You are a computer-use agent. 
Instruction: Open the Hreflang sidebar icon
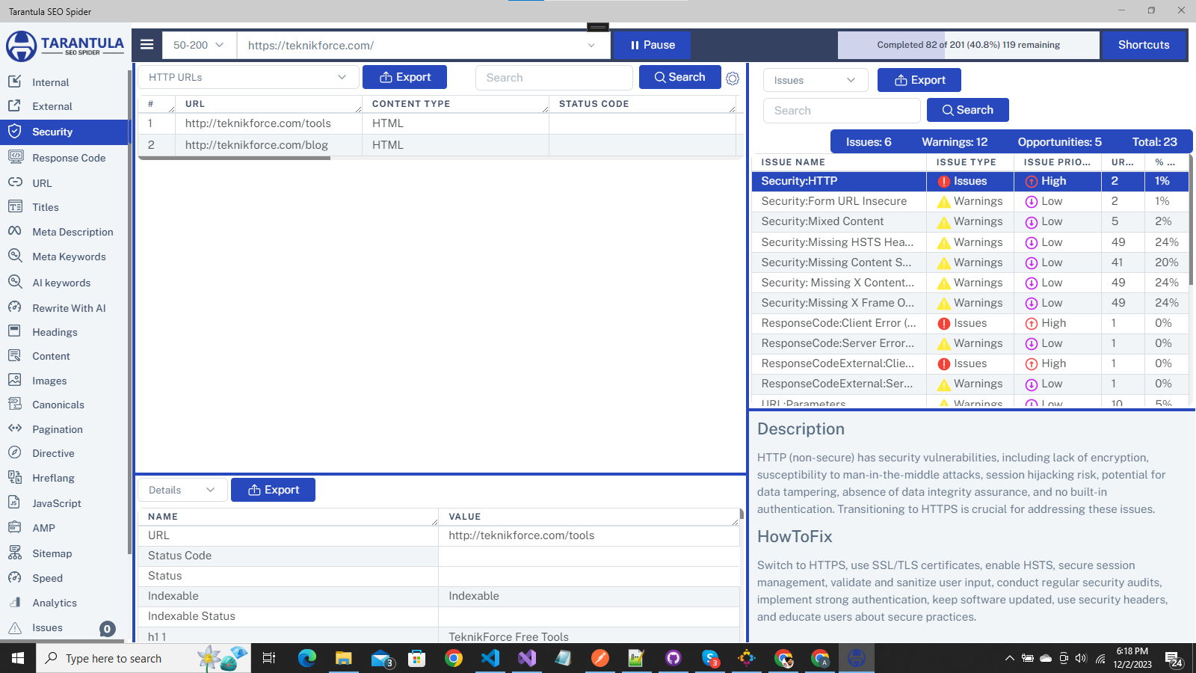tap(14, 477)
